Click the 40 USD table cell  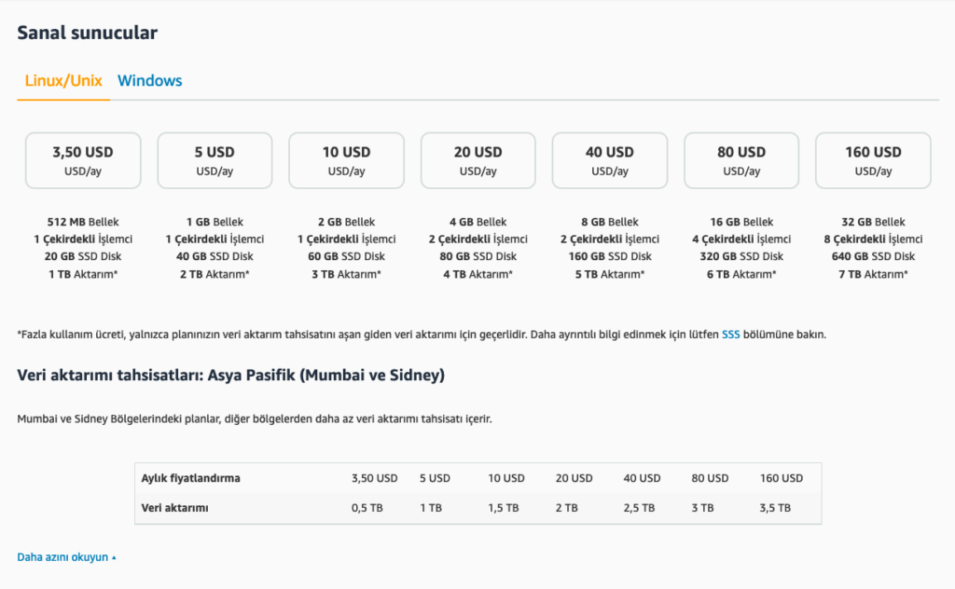coord(642,478)
